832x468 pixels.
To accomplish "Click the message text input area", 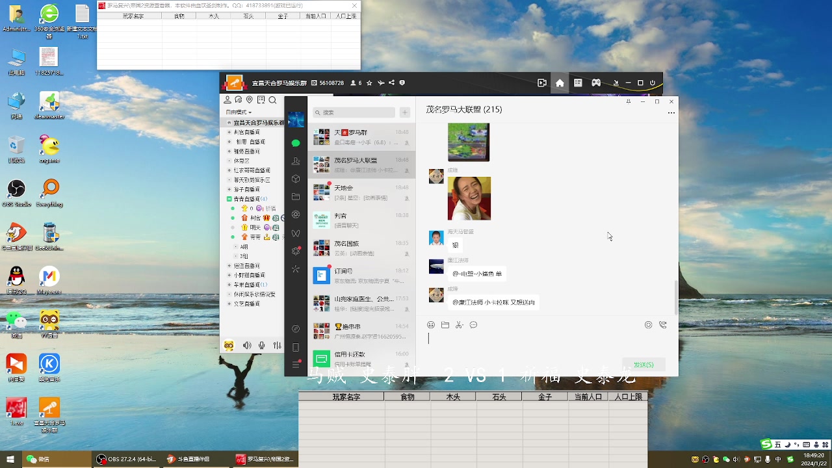I will pyautogui.click(x=546, y=344).
